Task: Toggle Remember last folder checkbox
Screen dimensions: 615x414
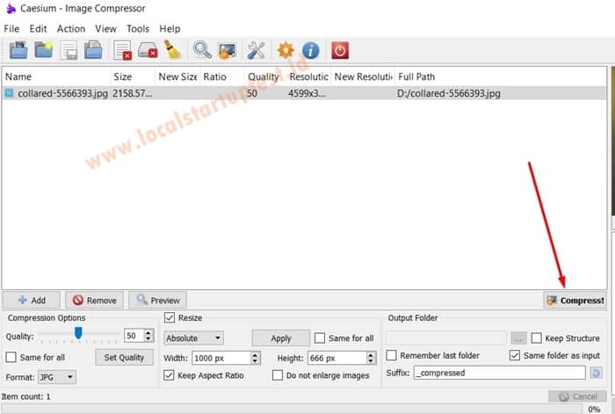Action: [x=391, y=355]
